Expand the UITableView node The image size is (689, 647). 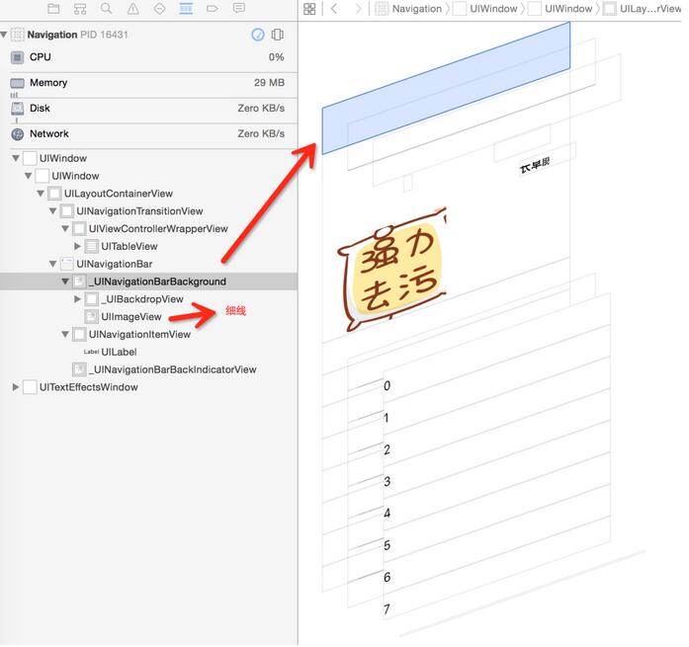coord(77,246)
